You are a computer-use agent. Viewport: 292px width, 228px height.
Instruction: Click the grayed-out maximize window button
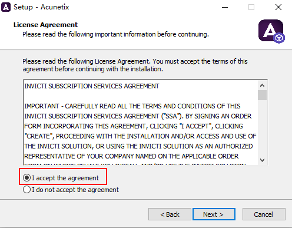(251, 7)
